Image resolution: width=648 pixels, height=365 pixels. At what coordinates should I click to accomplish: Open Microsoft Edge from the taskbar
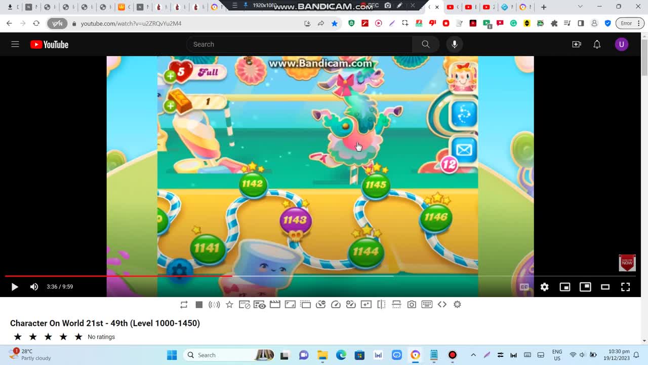341,355
